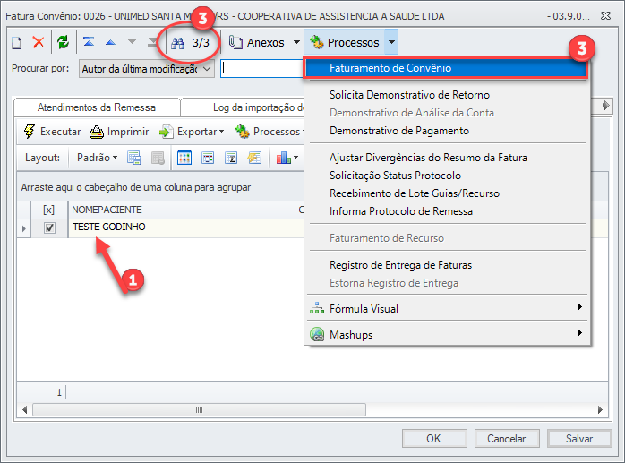
Task: Click the [x] select-all column header
Action: [x=49, y=210]
